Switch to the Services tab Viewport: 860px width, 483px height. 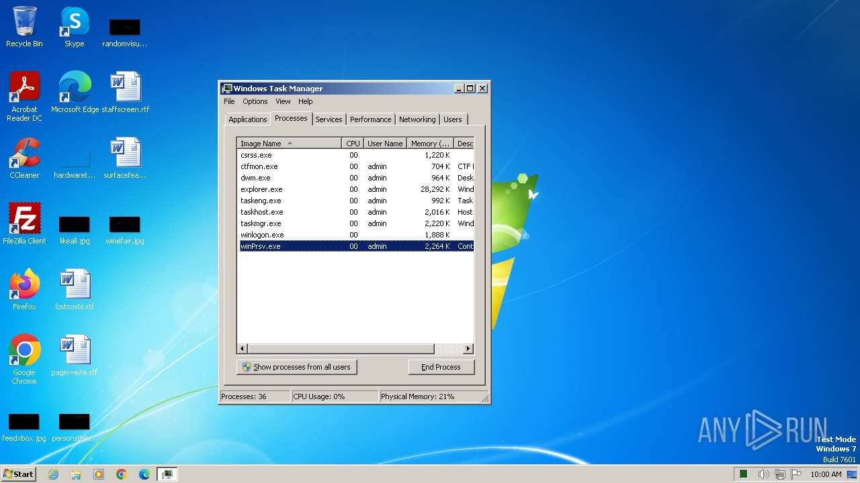click(329, 119)
